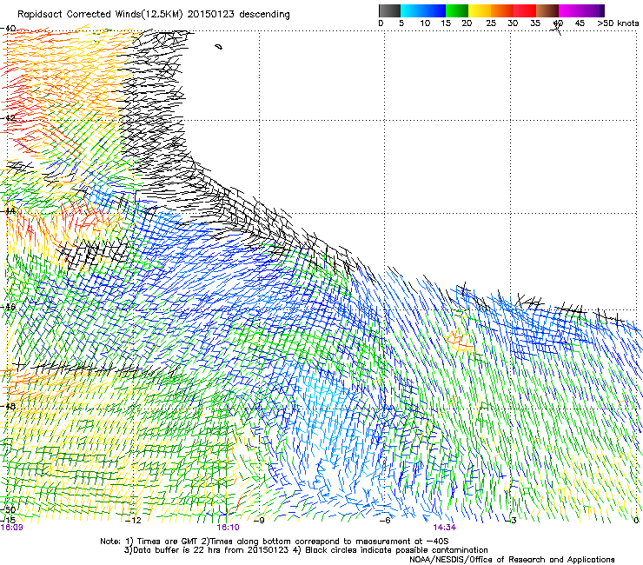Click the purple '16:10' swath time
Viewport: 643px width, 565px height.
pos(228,528)
